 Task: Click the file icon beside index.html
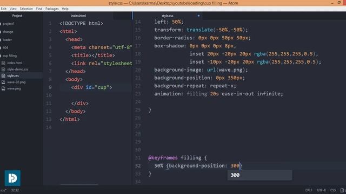point(3,63)
